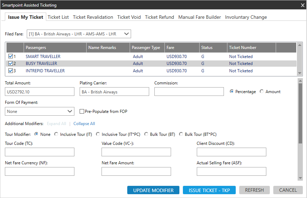Screen dimensions: 307x198
Task: Close the Smartpoint Assisted Ticketing window
Action: click(302, 5)
